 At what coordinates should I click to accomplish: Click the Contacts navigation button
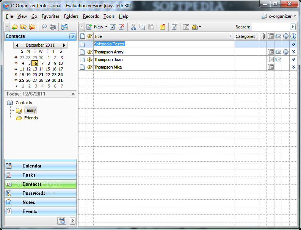[x=40, y=184]
